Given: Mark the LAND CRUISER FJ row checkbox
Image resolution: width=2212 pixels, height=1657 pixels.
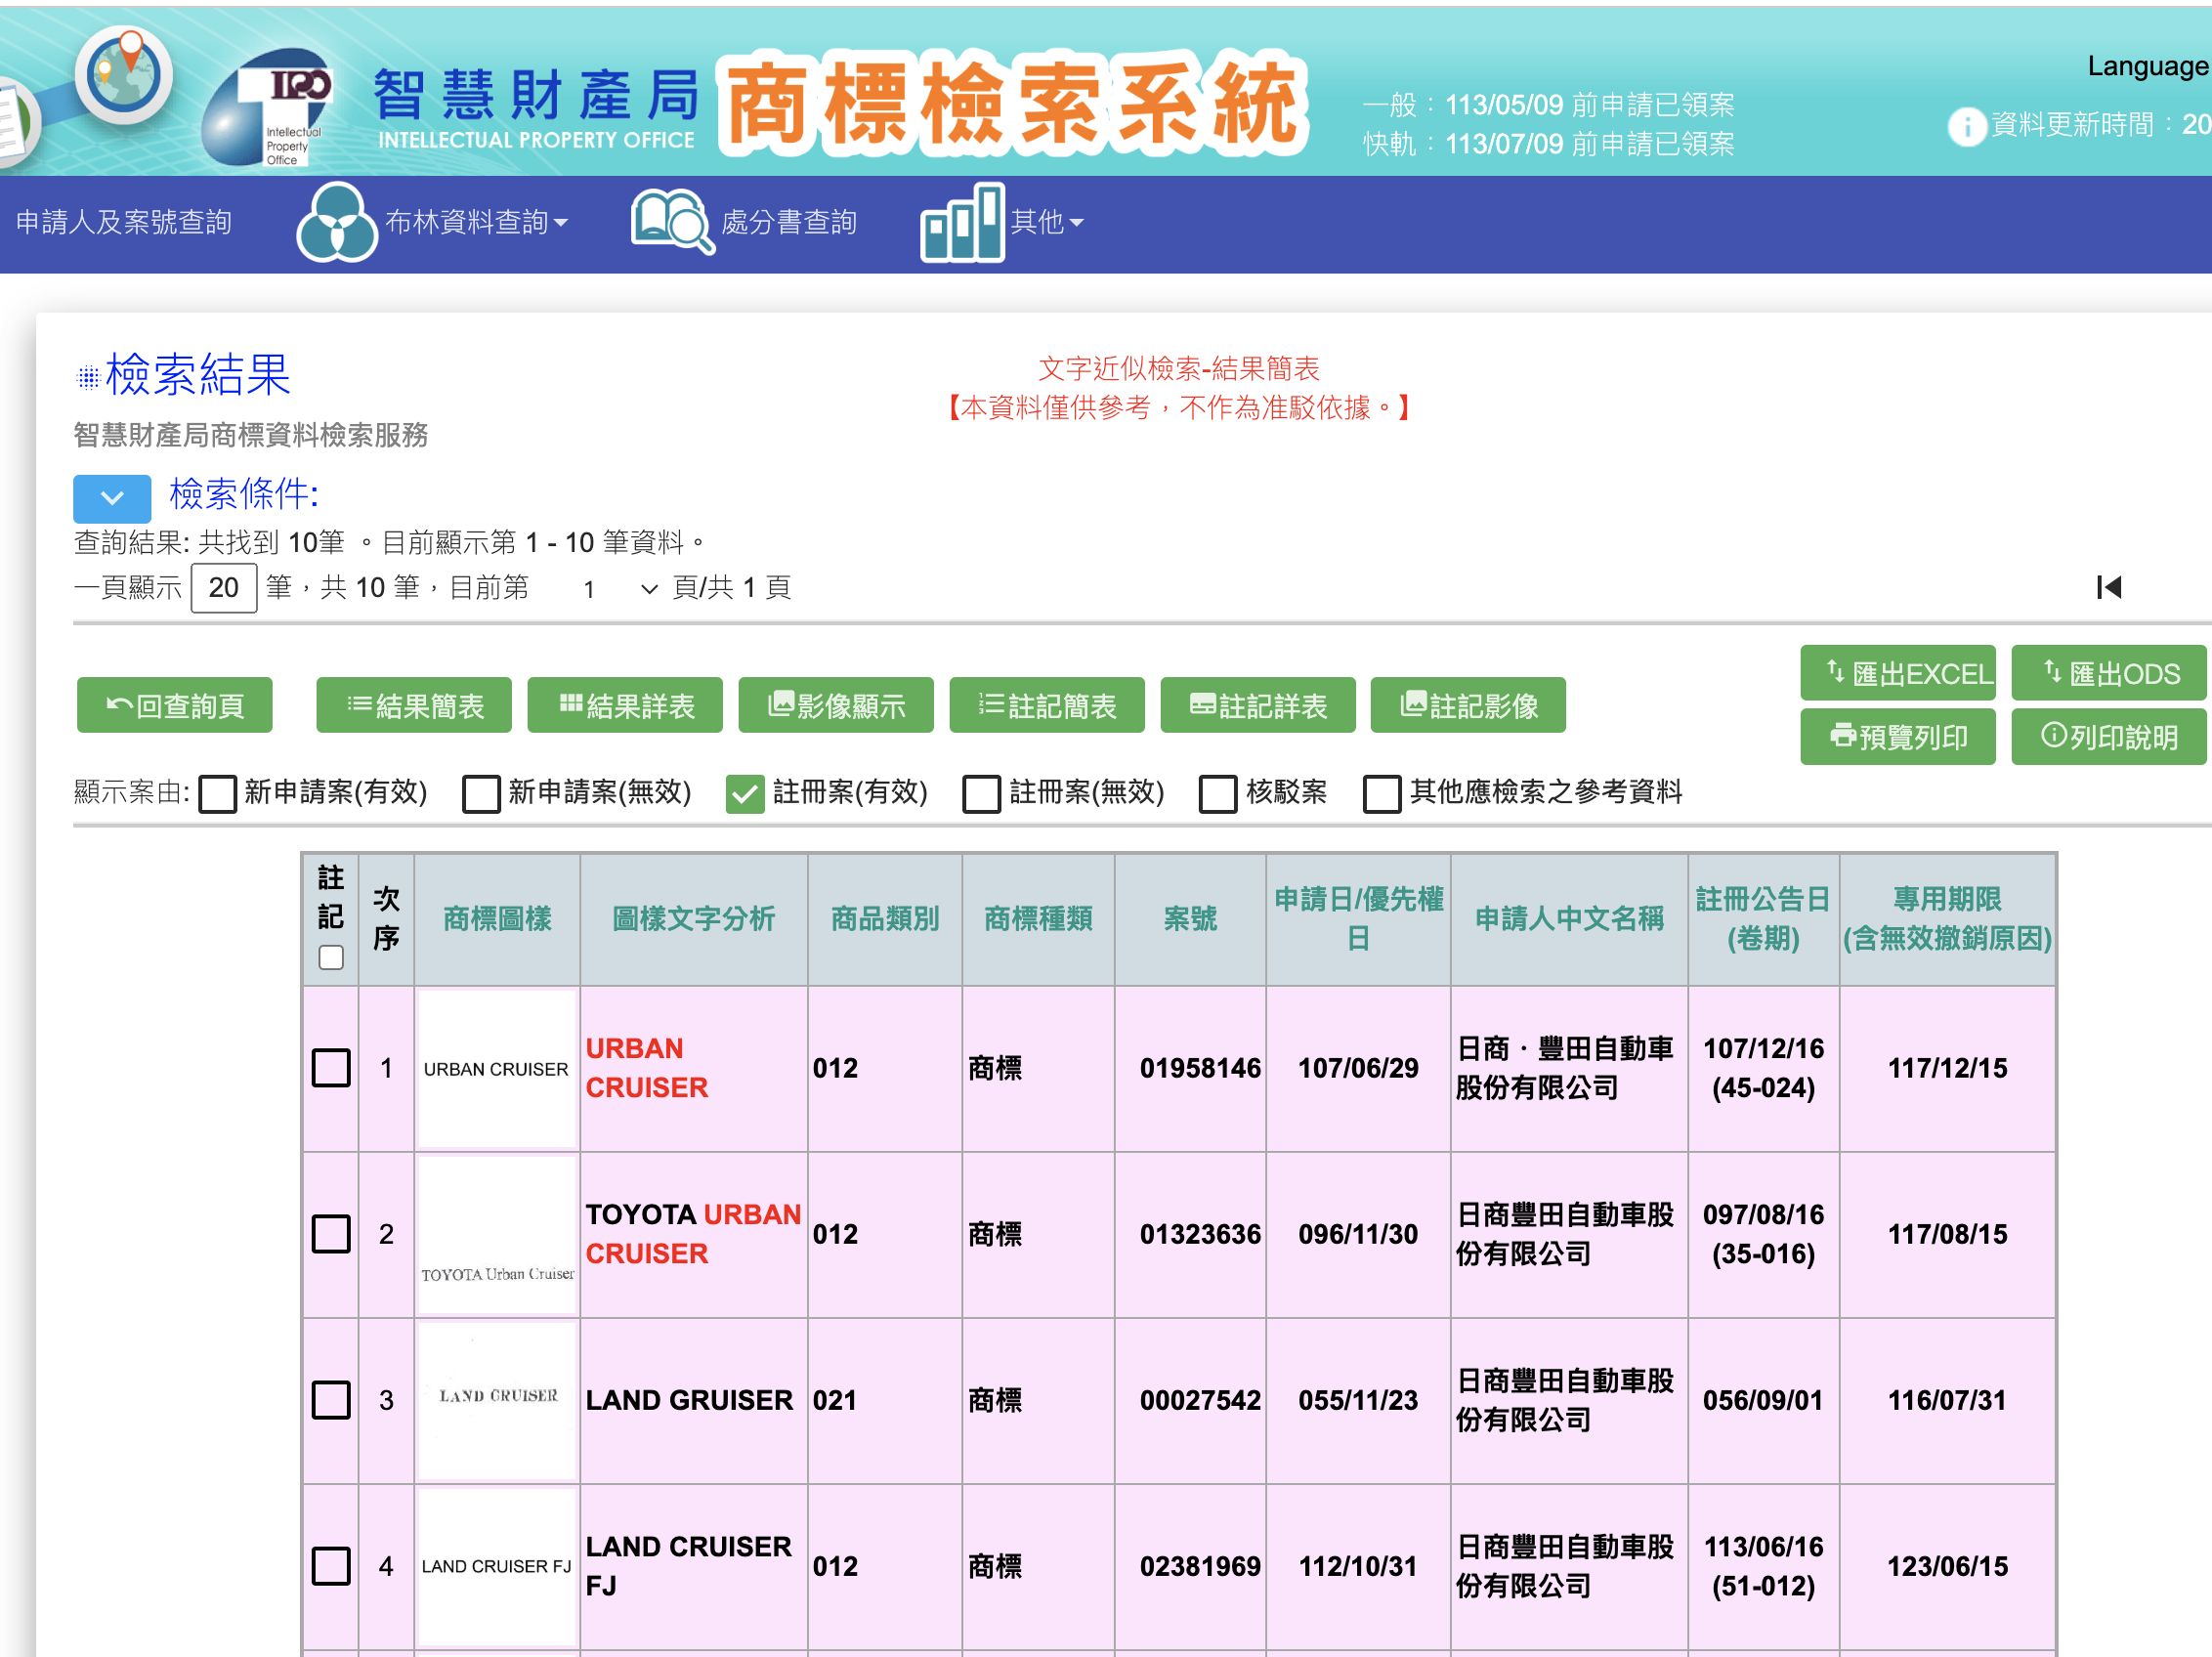Looking at the screenshot, I should pos(331,1566).
